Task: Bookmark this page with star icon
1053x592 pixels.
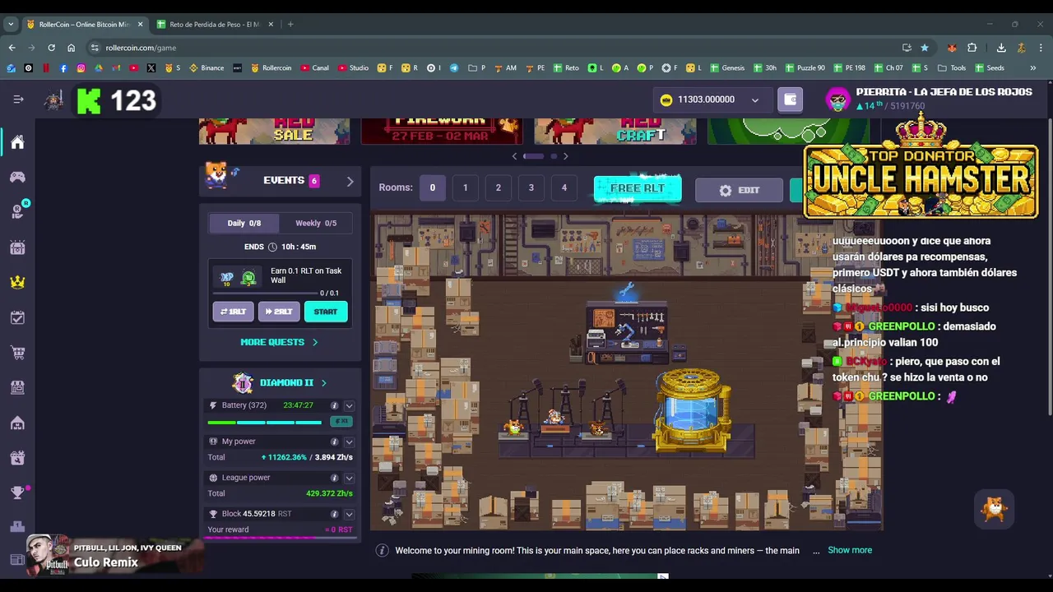Action: tap(925, 48)
